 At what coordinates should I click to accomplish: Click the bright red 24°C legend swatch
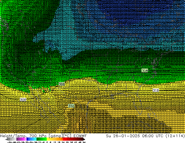coord(64,139)
